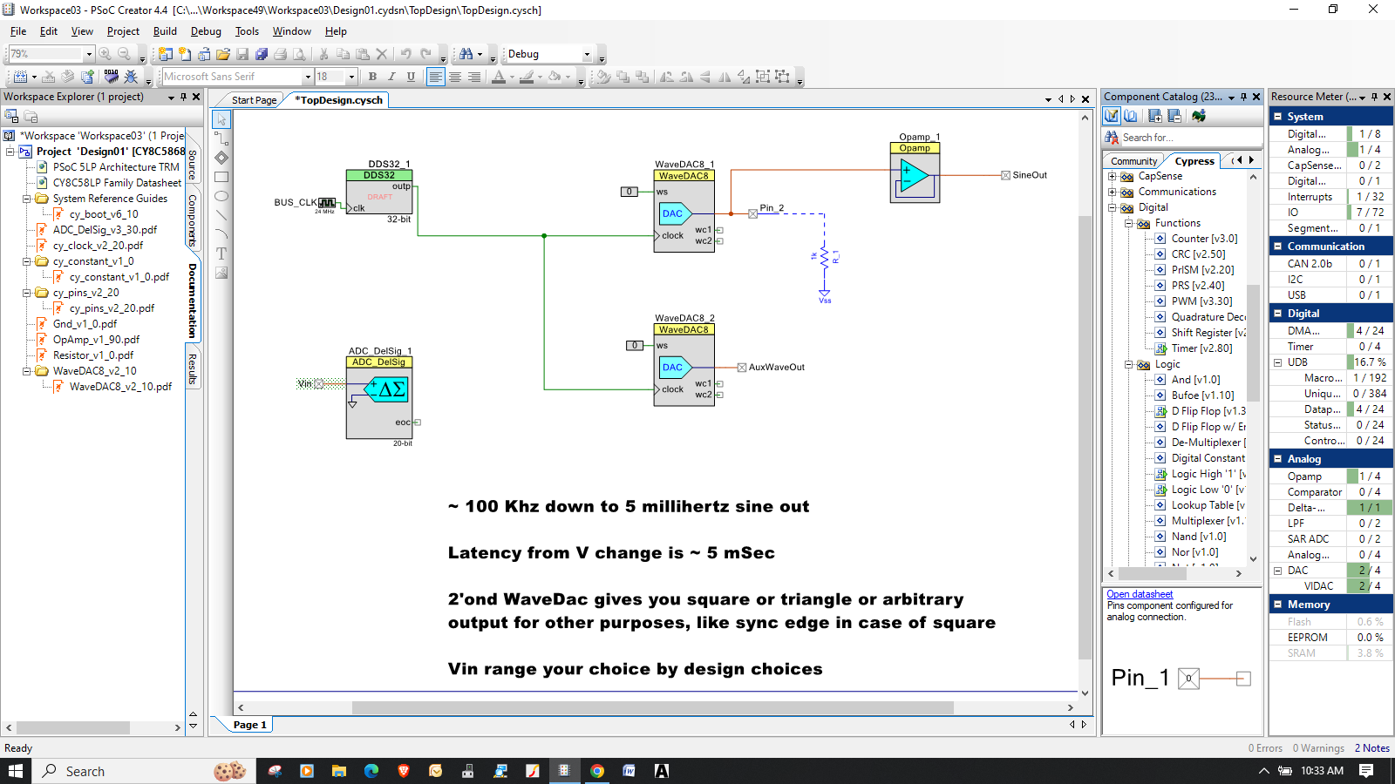Click the catalog filter funnel icon

[x=1112, y=116]
